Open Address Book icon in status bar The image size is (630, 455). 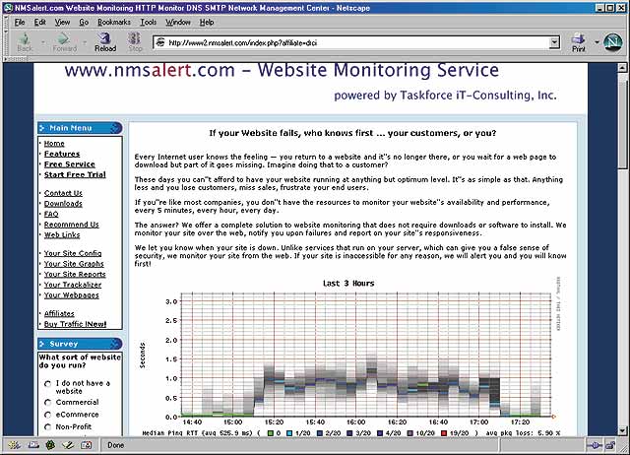(x=86, y=445)
